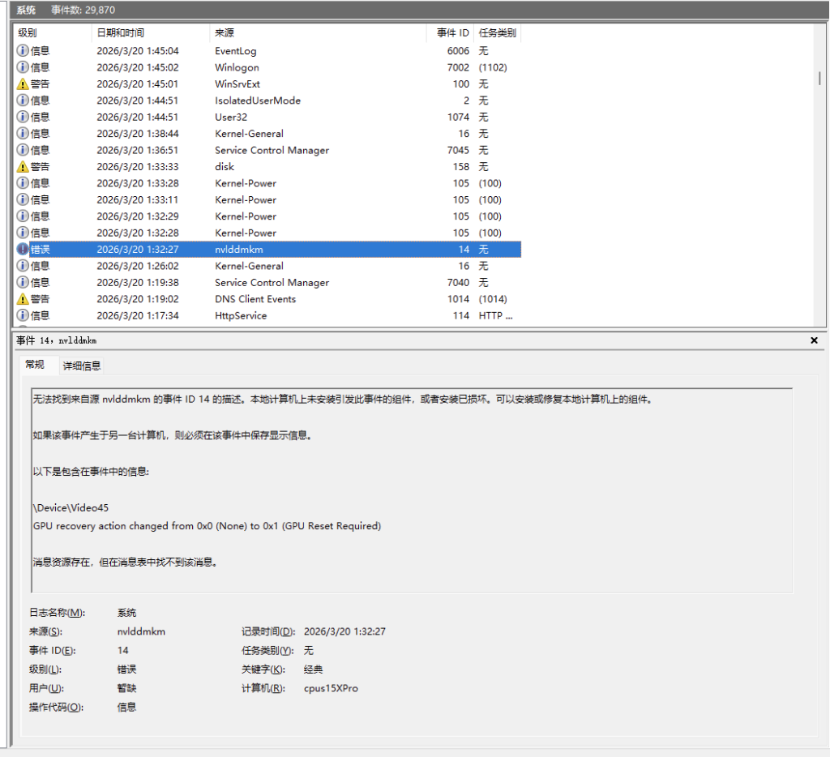
Task: Click the event list vertical scrollbar thumb
Action: tap(819, 78)
